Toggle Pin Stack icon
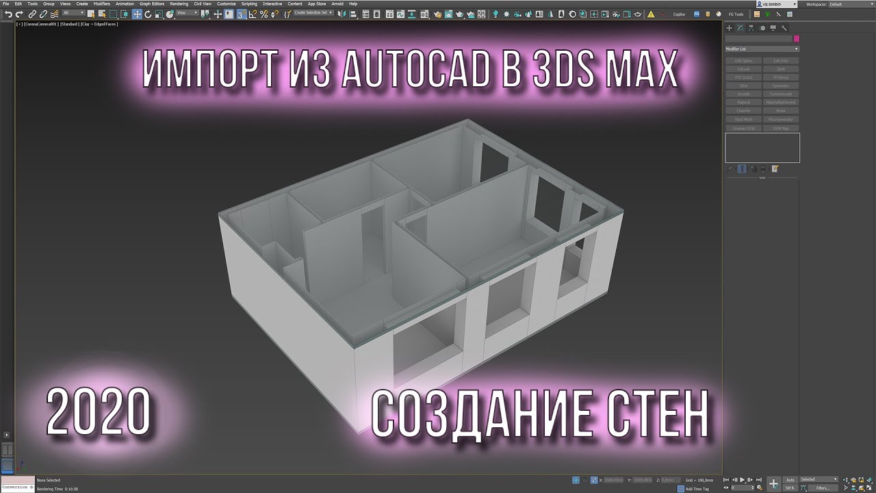This screenshot has height=493, width=876. click(x=730, y=168)
